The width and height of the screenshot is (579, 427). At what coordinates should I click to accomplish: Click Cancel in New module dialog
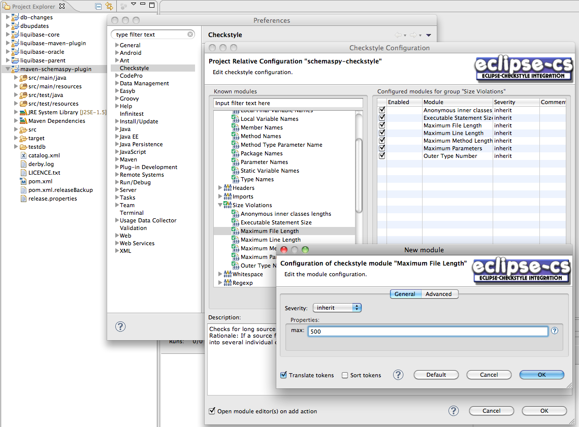489,375
